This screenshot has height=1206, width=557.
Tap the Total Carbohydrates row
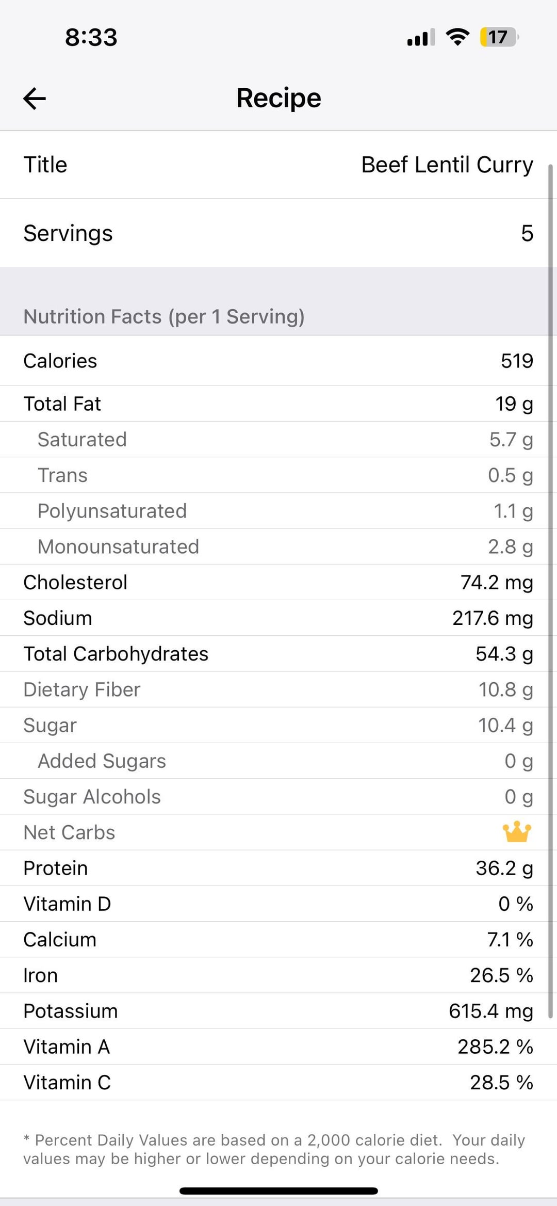point(278,654)
